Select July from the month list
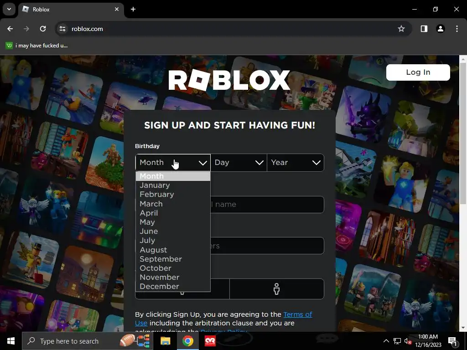Viewport: 467px width, 350px height. pyautogui.click(x=173, y=241)
